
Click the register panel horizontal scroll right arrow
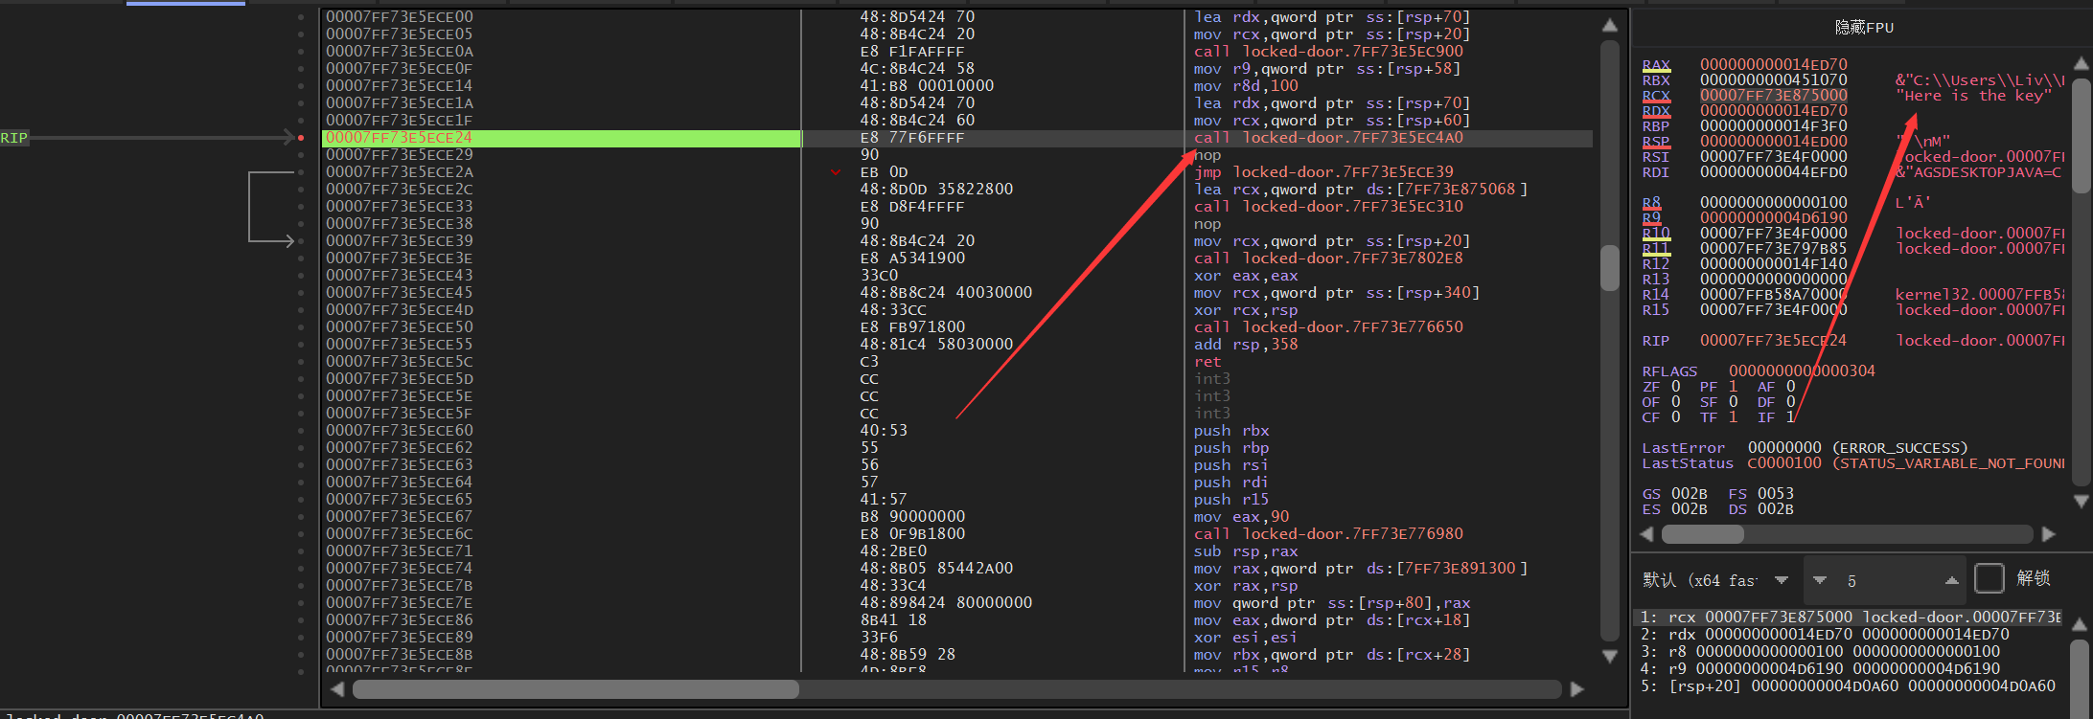pos(2049,533)
